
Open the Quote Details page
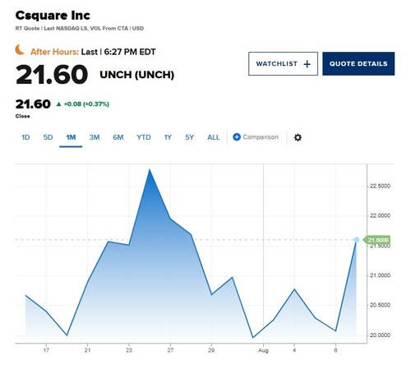pos(358,63)
